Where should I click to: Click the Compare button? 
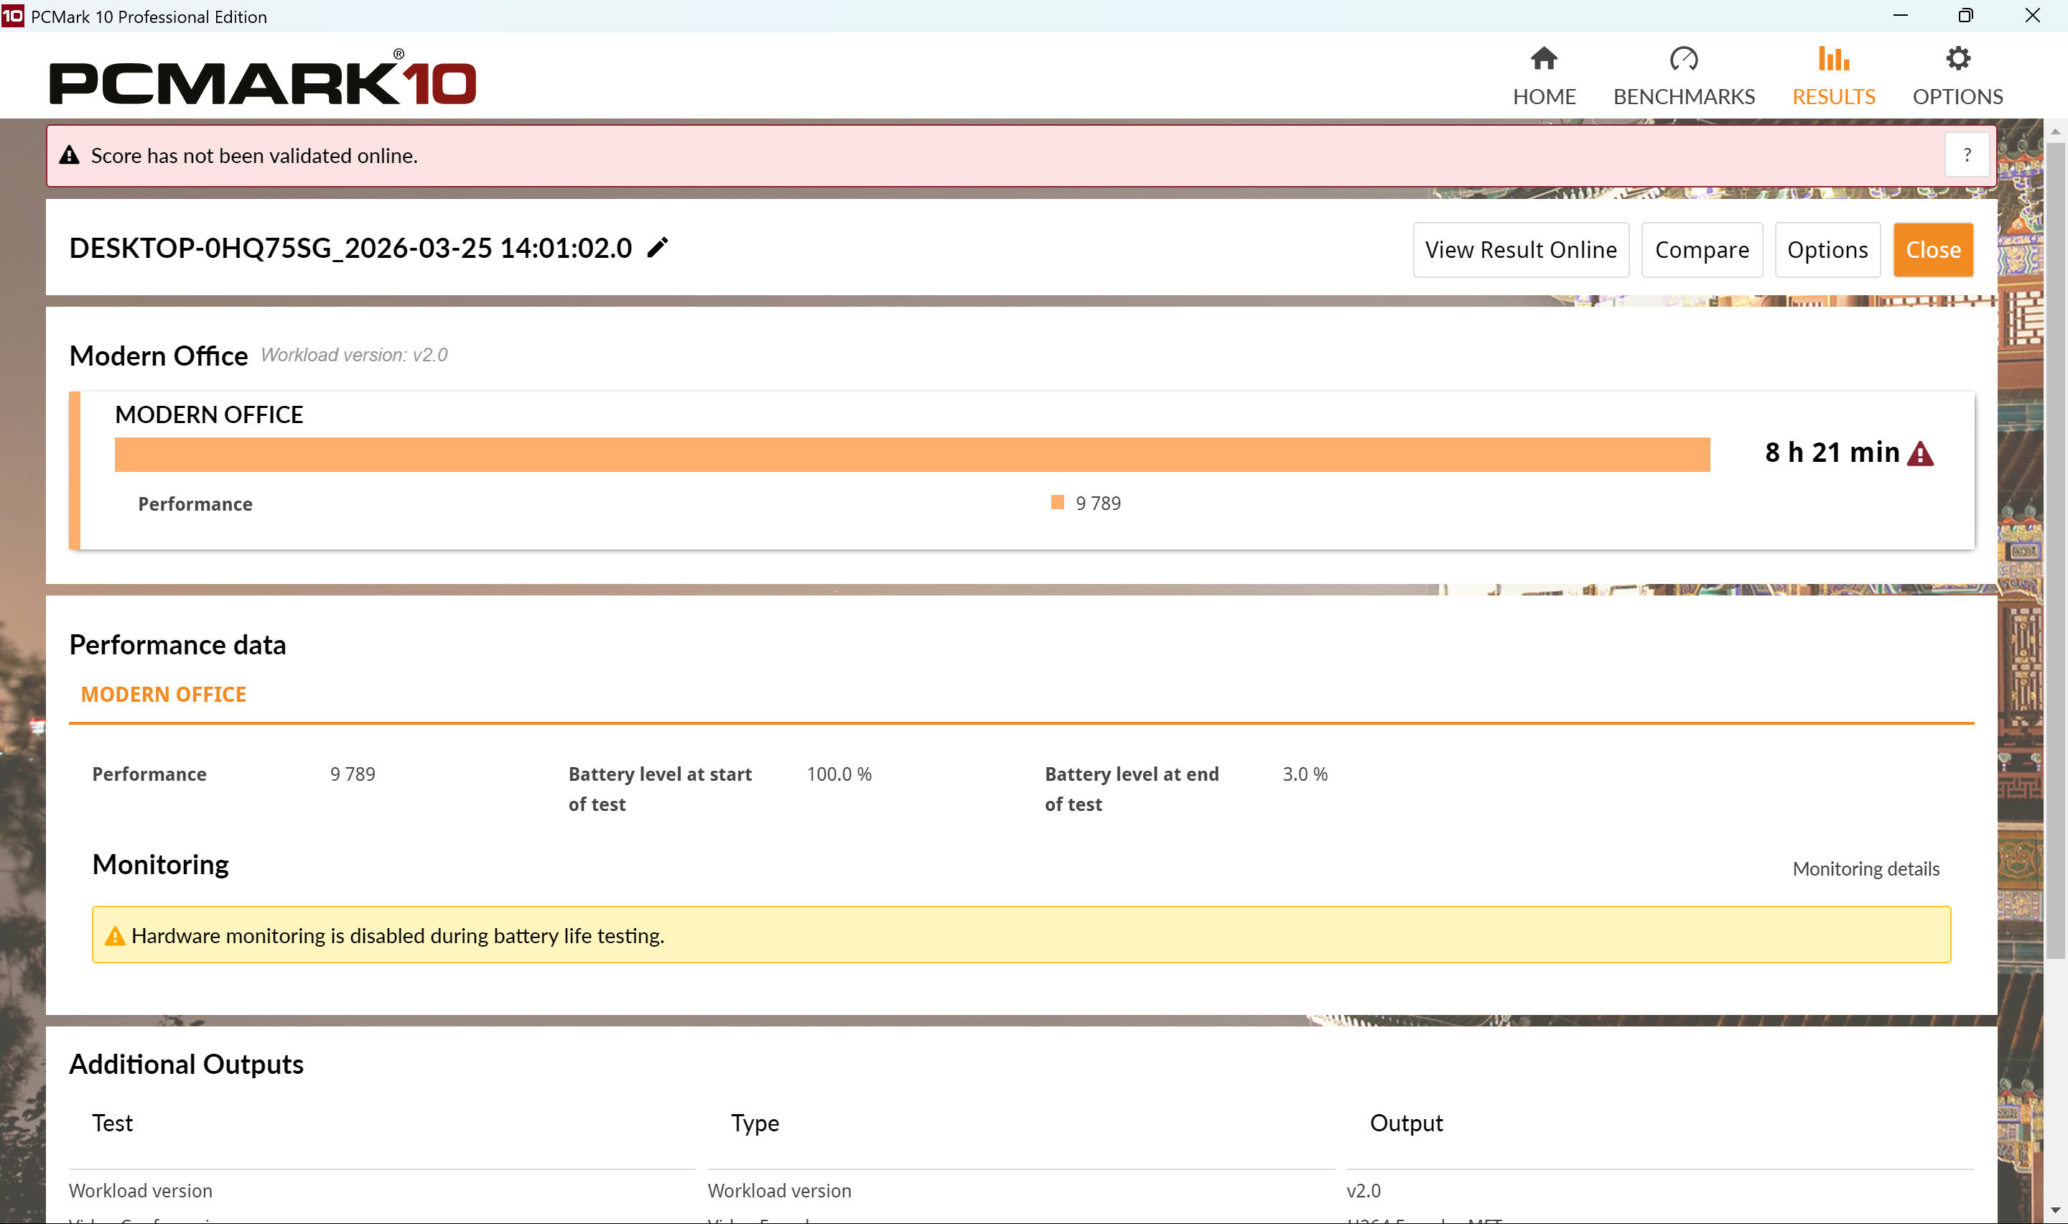(x=1701, y=250)
